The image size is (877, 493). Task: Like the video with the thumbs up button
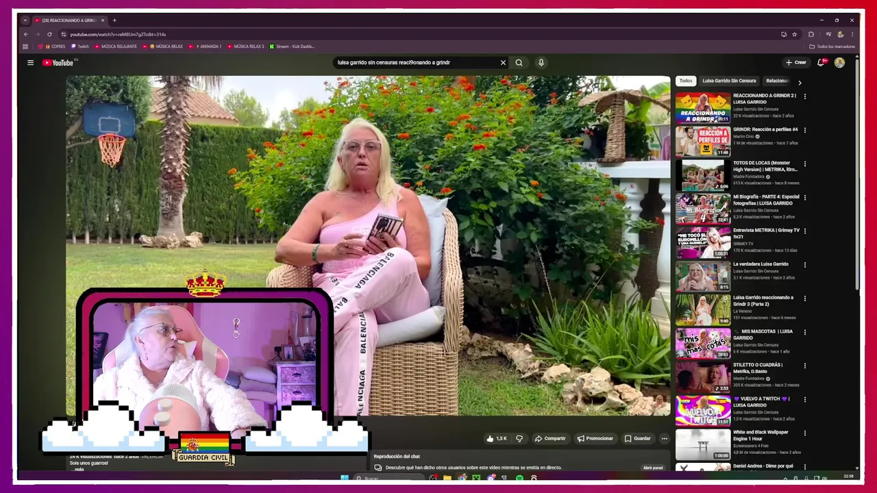pos(497,438)
